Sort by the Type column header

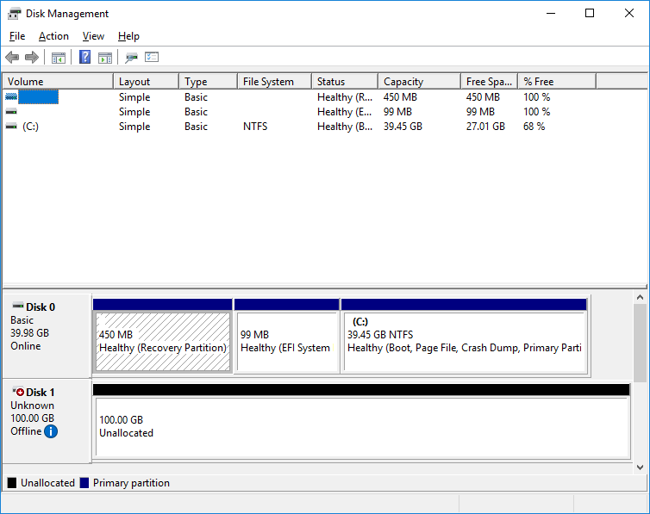(x=209, y=82)
